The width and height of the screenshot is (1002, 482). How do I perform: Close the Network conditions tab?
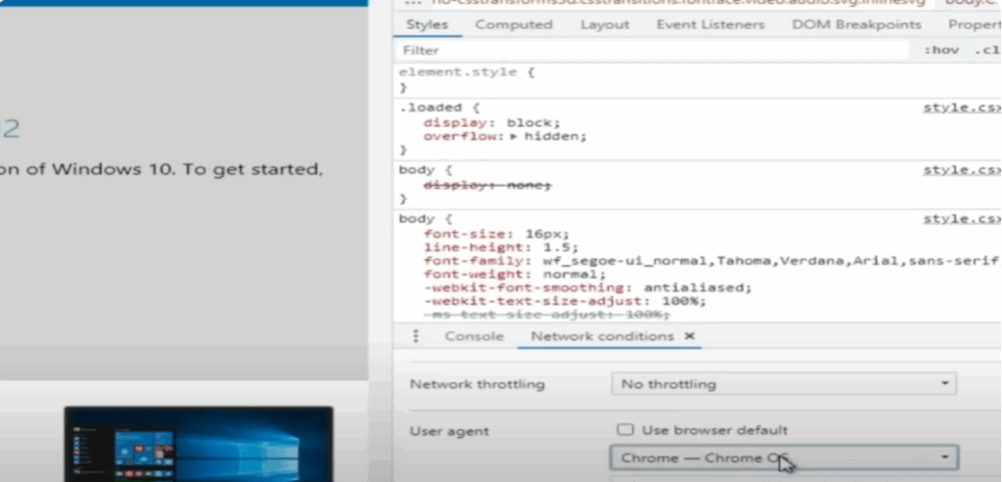pos(690,335)
